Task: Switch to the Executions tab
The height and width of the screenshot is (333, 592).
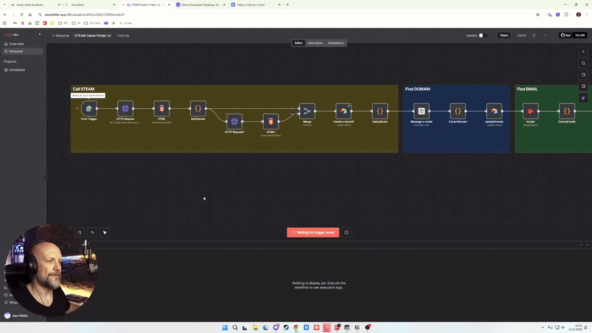Action: [316, 43]
